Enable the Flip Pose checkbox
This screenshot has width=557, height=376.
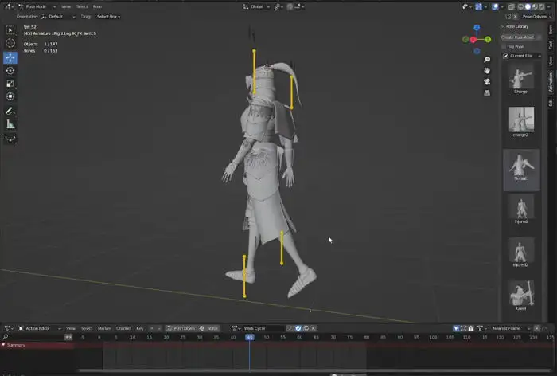504,46
